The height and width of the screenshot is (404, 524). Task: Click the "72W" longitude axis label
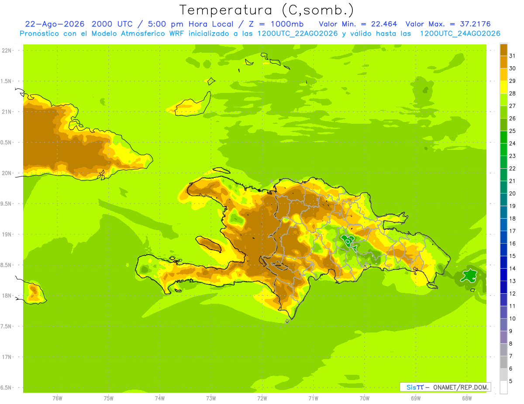tap(262, 398)
